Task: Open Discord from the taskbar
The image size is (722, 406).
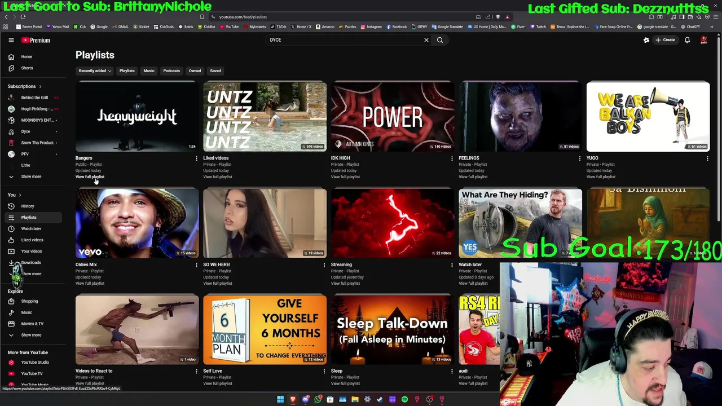Action: [x=305, y=399]
